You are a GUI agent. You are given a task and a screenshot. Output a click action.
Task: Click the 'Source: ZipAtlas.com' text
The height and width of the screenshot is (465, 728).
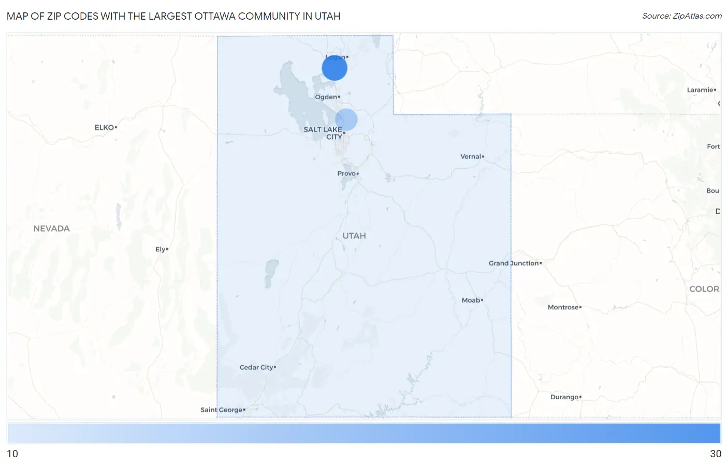pyautogui.click(x=682, y=16)
